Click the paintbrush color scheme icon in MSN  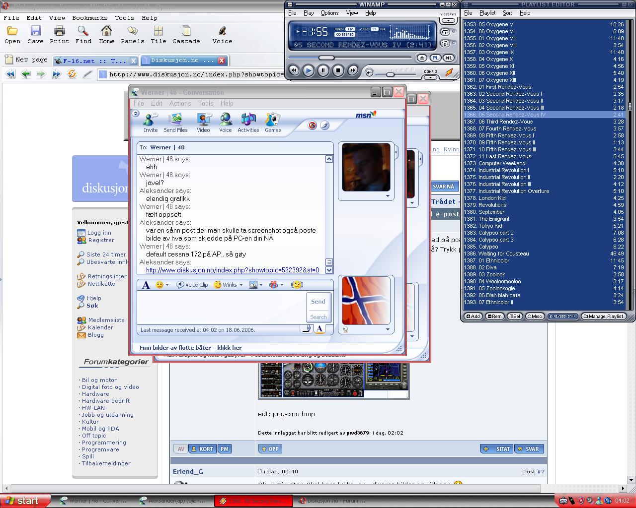click(324, 125)
